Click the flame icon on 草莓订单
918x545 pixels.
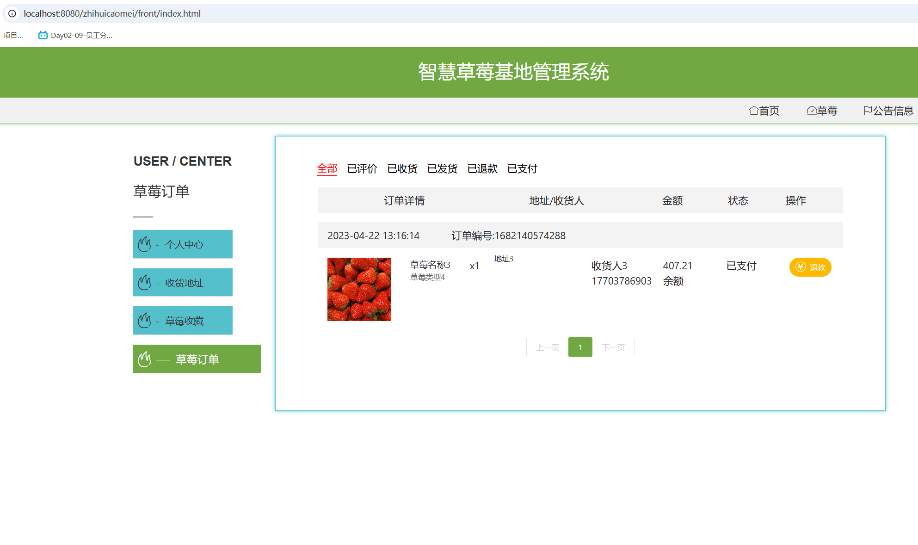[x=145, y=359]
